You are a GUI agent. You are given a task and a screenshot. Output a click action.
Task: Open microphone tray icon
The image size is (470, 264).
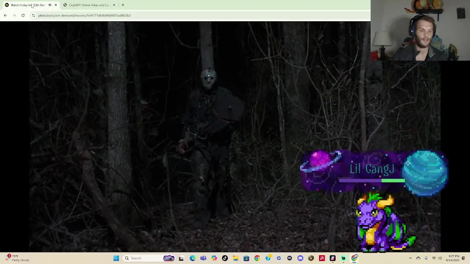[x=426, y=258]
